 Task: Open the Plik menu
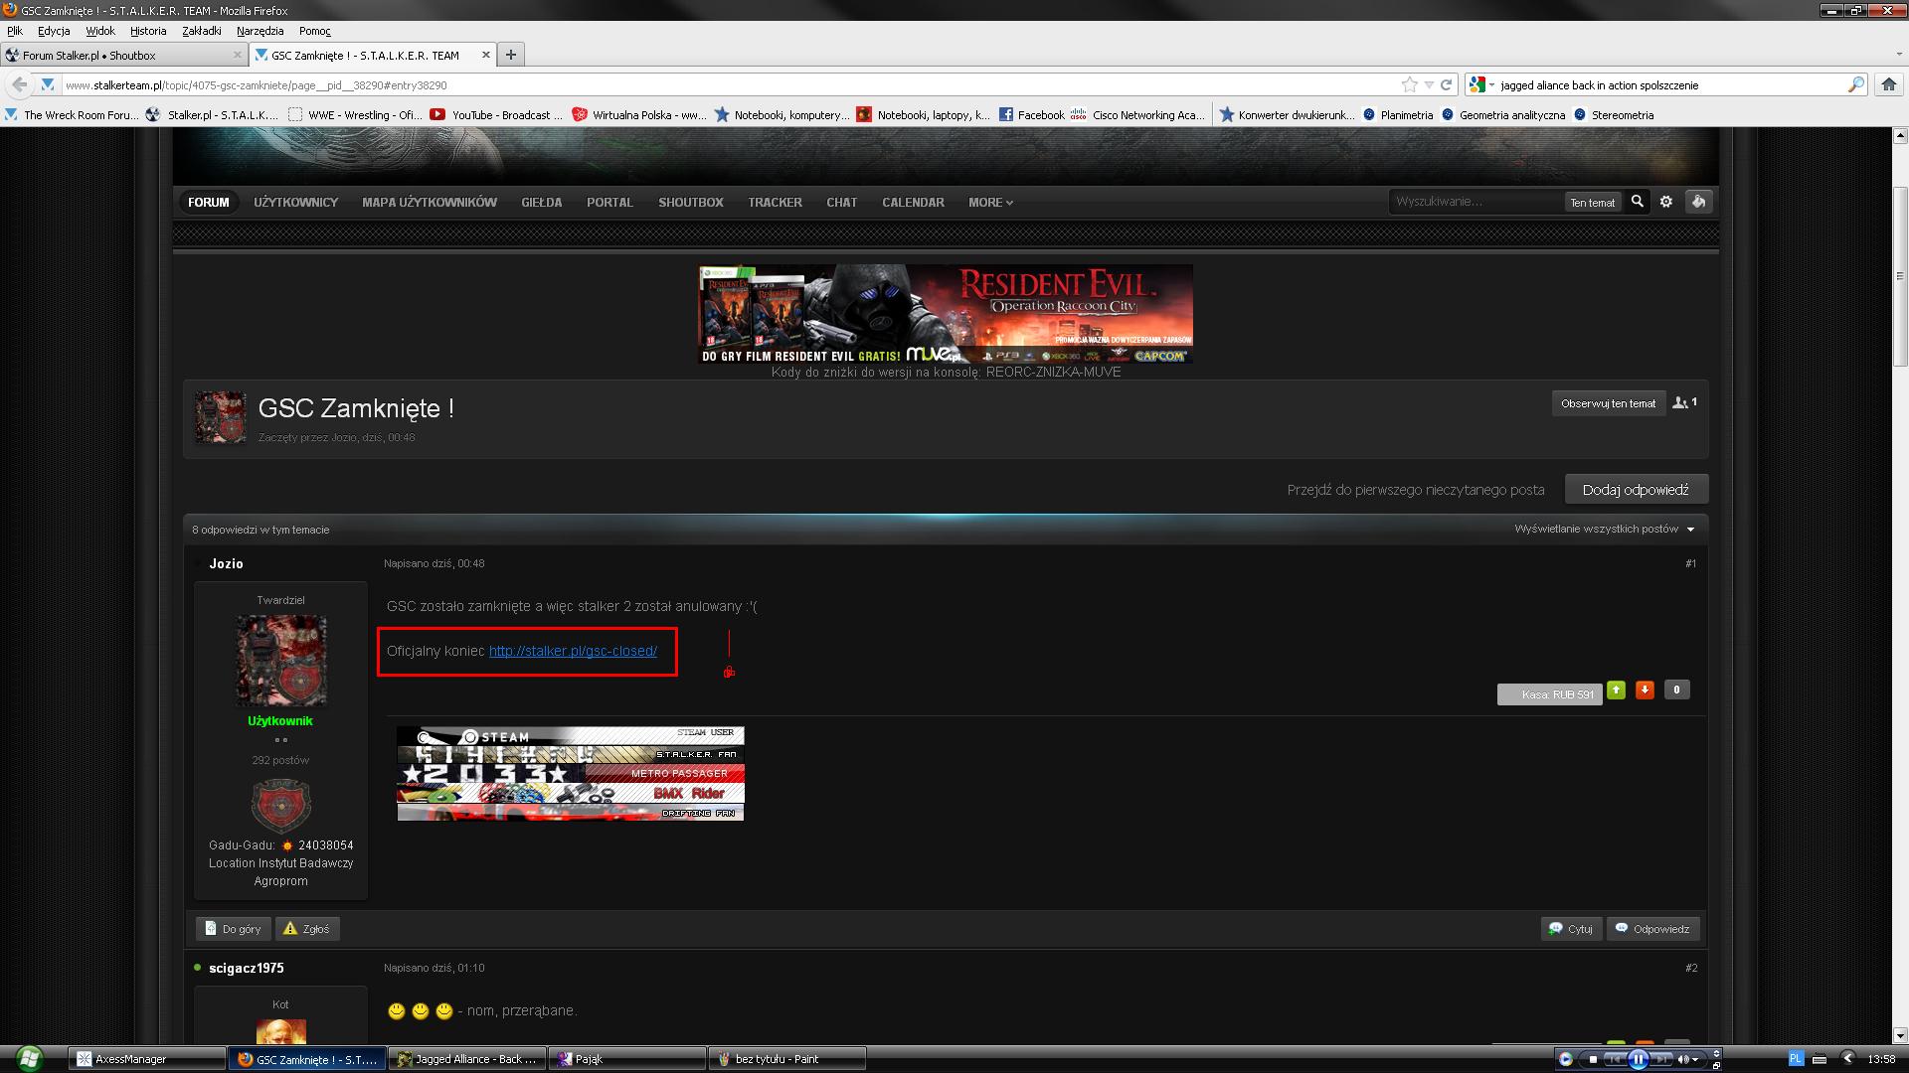pos(15,31)
